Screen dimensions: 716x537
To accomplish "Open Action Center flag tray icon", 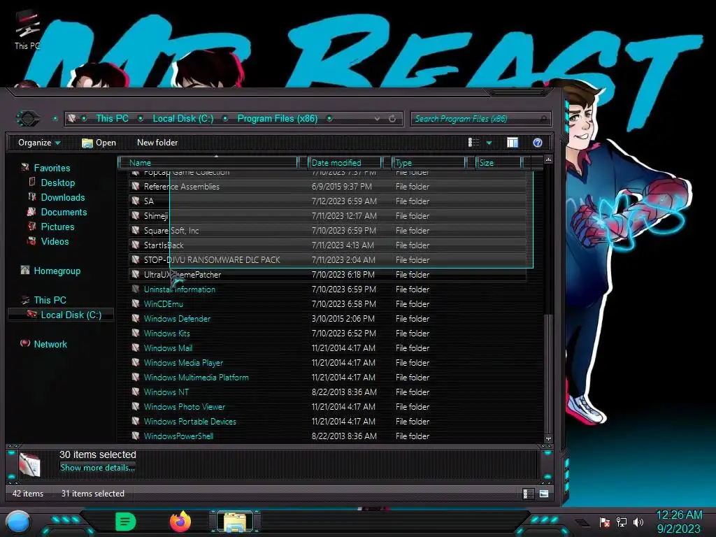I will pyautogui.click(x=605, y=522).
